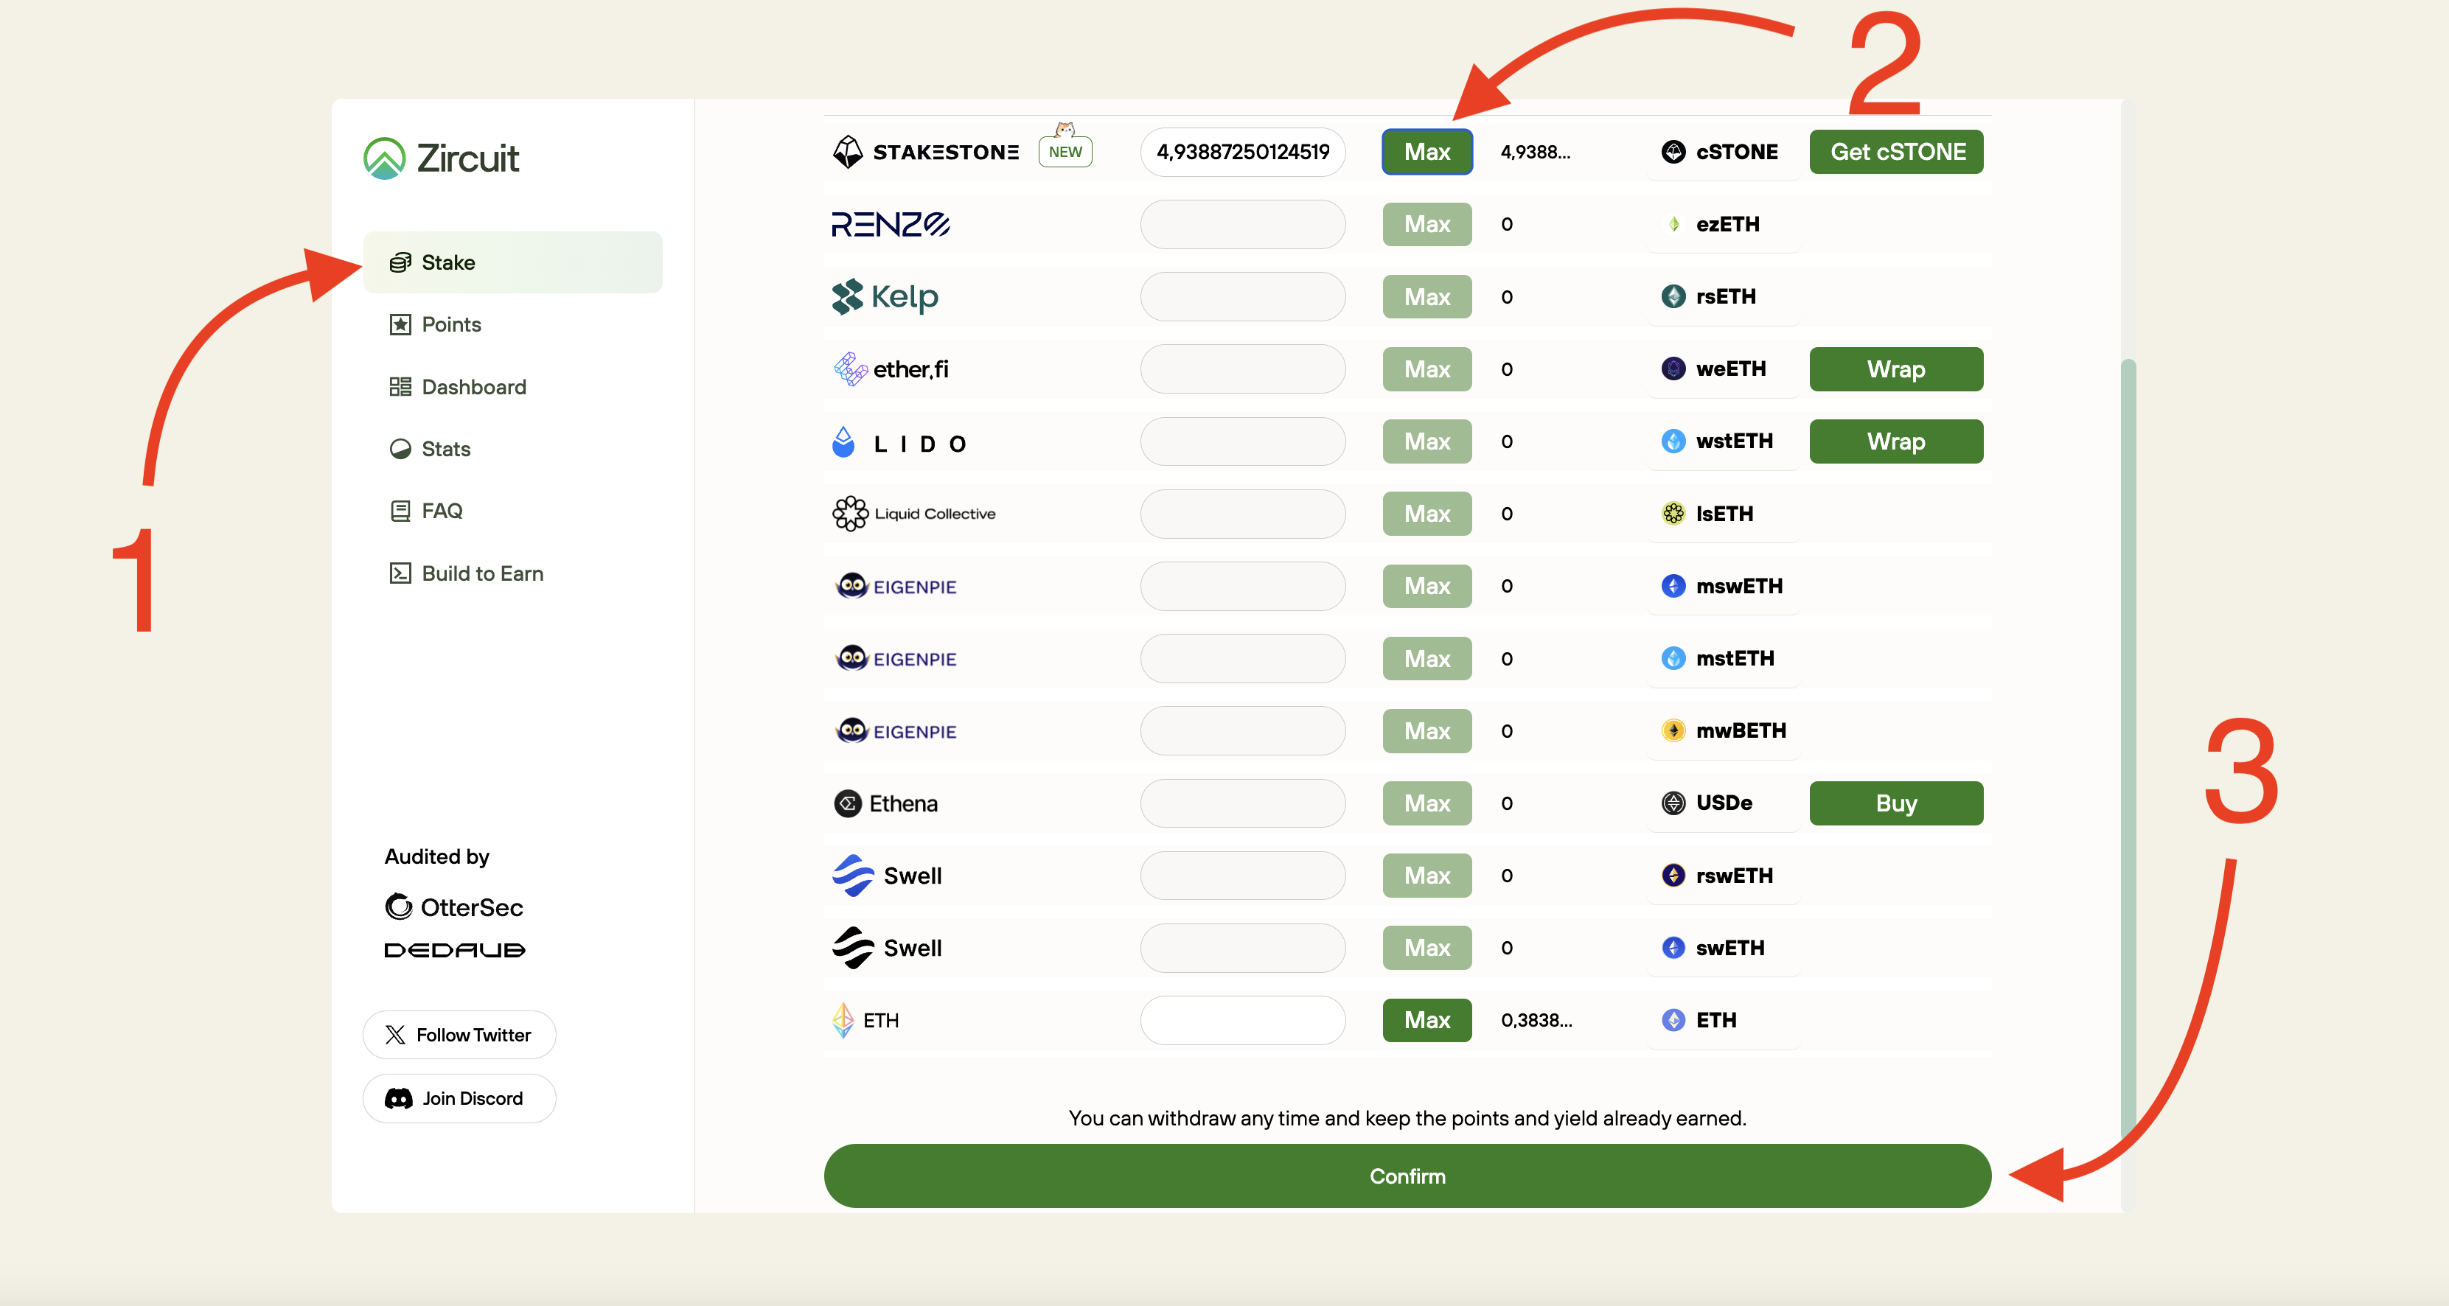Click the Points star icon
The image size is (2449, 1306).
[x=400, y=325]
